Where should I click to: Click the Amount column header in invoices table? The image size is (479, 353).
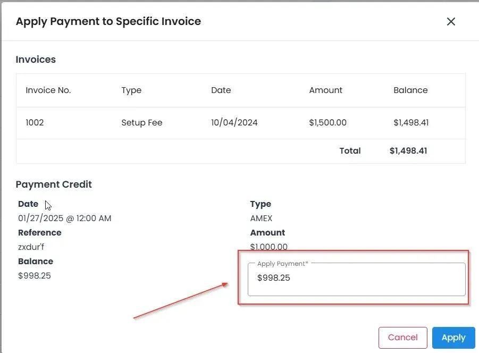326,90
